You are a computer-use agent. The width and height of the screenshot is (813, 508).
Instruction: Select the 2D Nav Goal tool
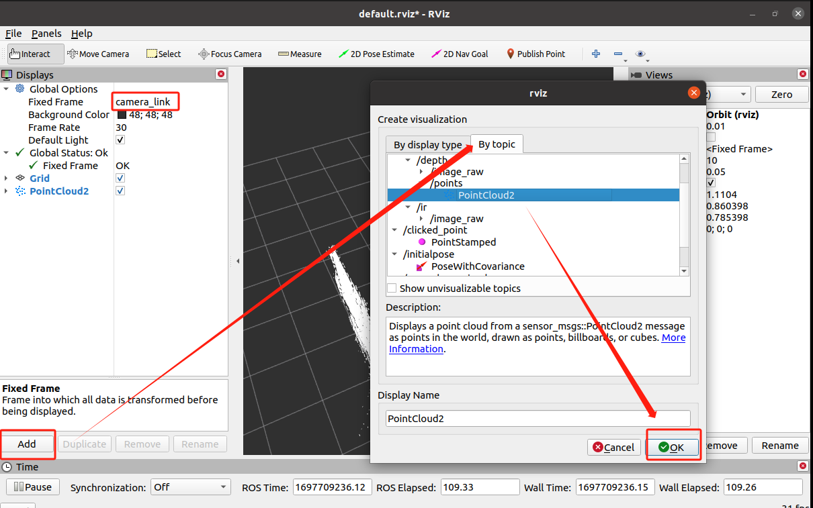coord(460,54)
